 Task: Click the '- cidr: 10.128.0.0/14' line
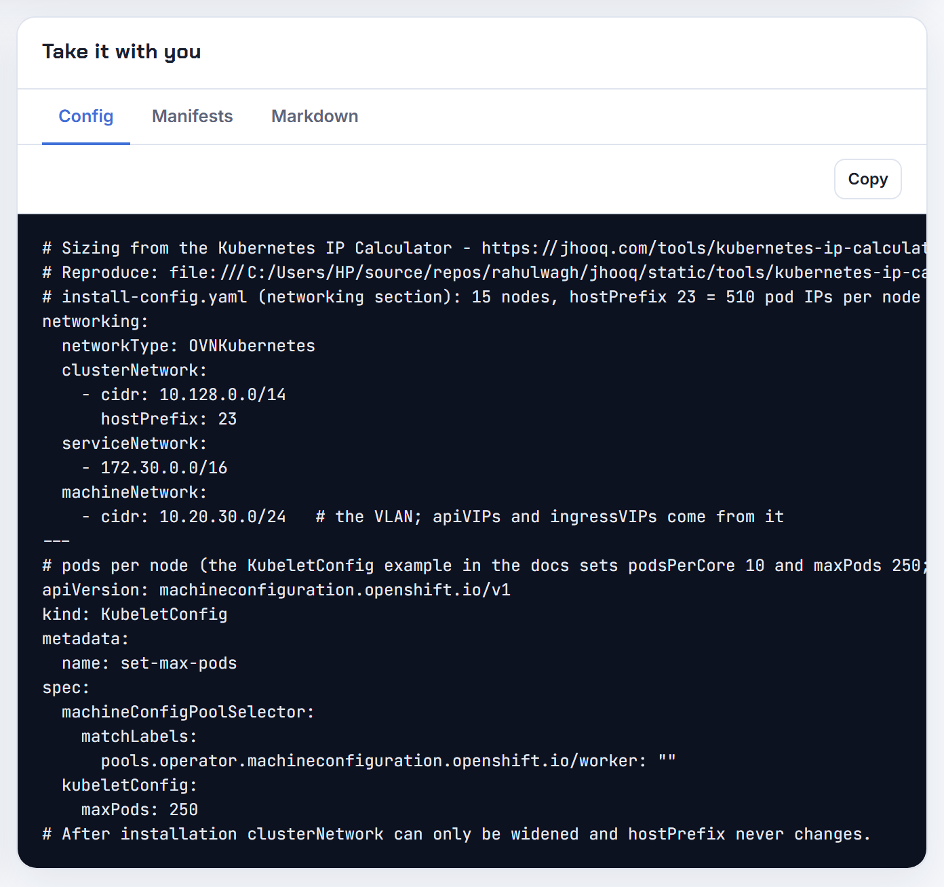click(184, 395)
